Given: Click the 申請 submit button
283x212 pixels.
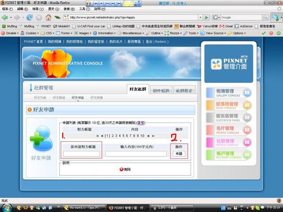Looking at the screenshot, I should coord(179,154).
